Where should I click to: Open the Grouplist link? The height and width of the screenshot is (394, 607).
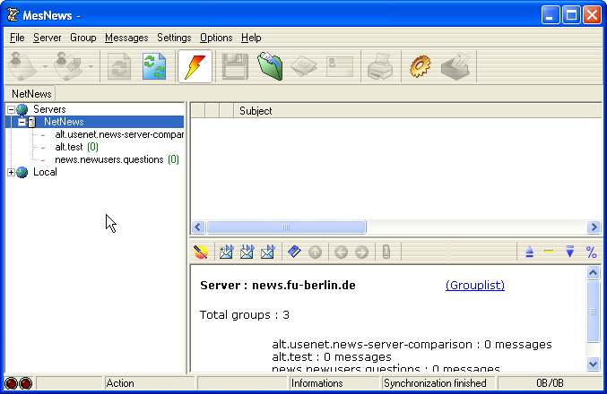coord(474,285)
